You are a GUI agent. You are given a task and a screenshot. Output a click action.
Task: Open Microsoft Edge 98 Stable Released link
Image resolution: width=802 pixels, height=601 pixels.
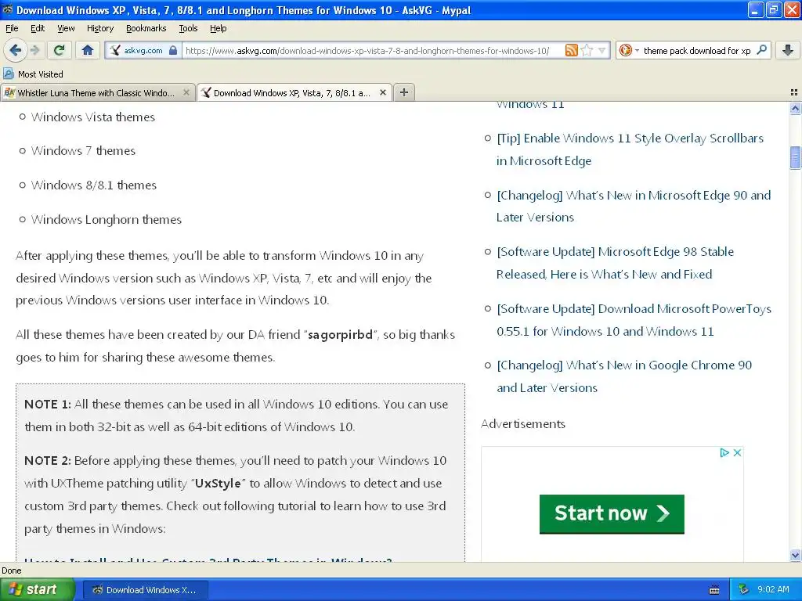click(615, 263)
